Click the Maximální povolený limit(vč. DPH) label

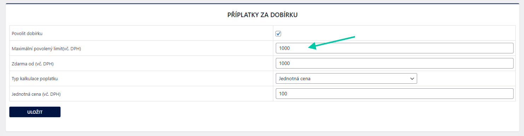coord(46,49)
